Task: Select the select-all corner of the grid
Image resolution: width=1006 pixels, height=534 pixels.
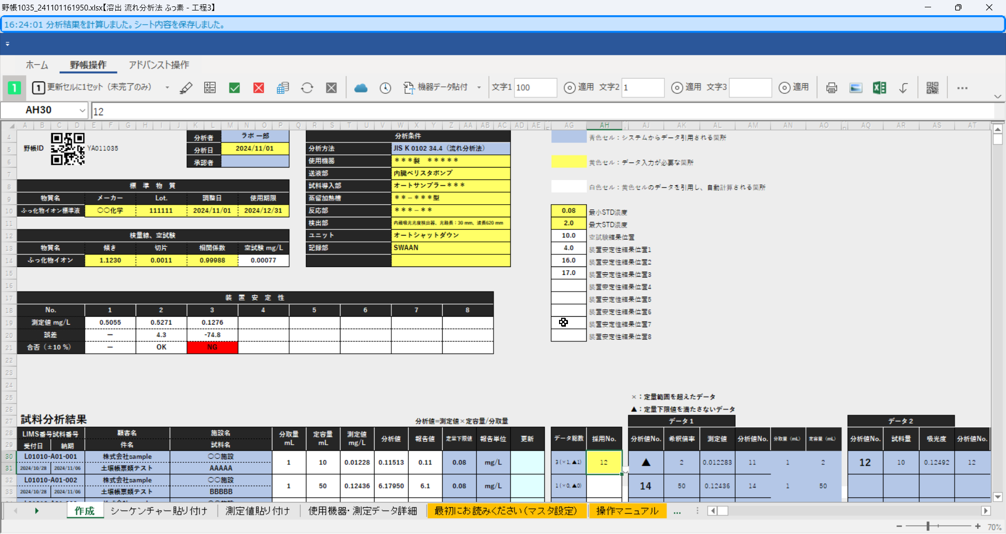Action: [x=8, y=126]
